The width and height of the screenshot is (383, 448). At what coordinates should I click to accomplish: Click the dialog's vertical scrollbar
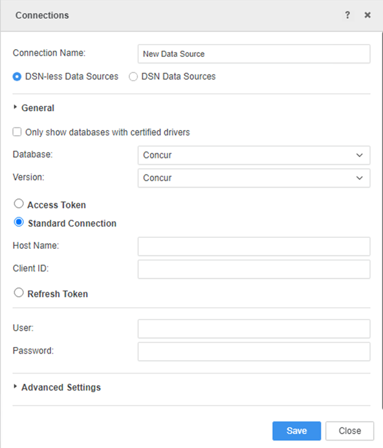[x=382, y=220]
